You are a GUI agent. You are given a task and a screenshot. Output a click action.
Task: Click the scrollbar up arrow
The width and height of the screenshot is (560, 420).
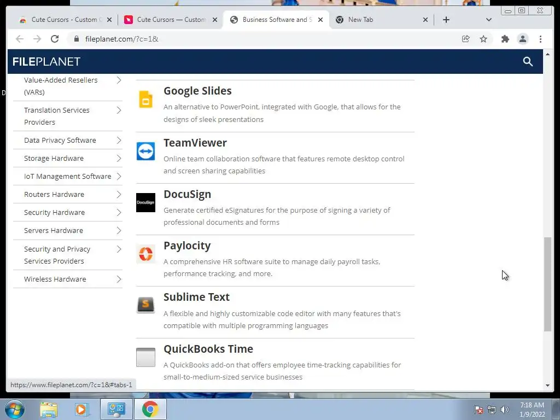click(547, 54)
